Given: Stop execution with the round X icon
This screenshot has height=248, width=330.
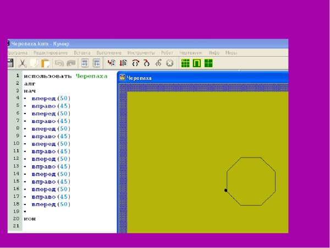Looking at the screenshot, I should pos(170,63).
